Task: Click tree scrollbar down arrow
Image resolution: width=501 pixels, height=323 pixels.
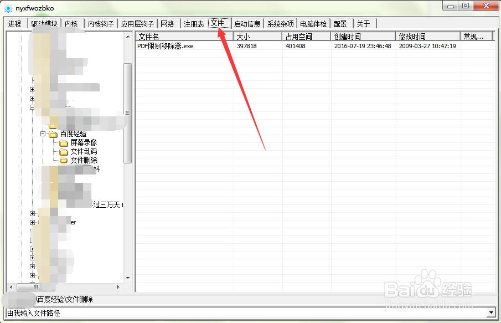Action: [128, 278]
